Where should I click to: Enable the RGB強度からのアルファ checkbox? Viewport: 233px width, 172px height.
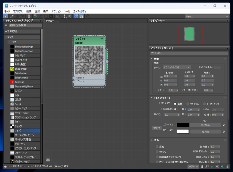(x=157, y=157)
